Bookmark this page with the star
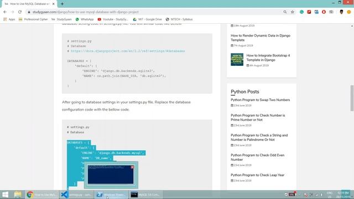354x199 pixels. point(293,12)
